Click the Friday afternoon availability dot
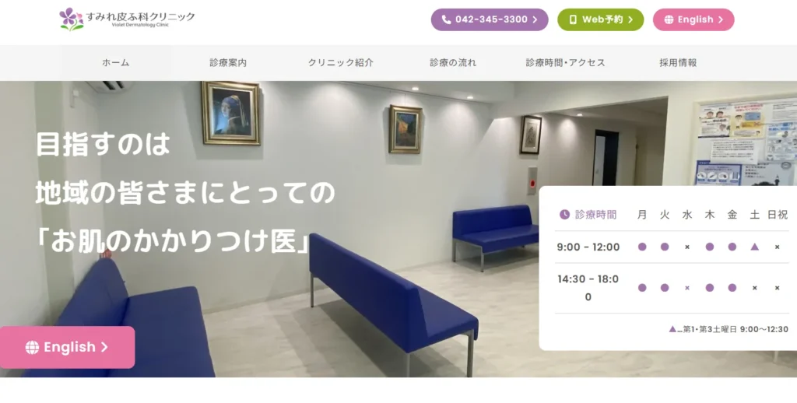 pyautogui.click(x=732, y=288)
